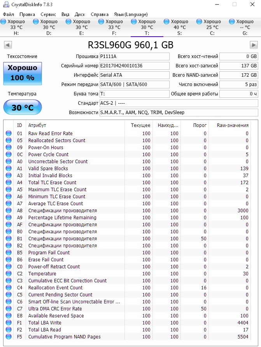Open the Сервис menu
Viewport: 261px width, 347px height.
coord(48,14)
